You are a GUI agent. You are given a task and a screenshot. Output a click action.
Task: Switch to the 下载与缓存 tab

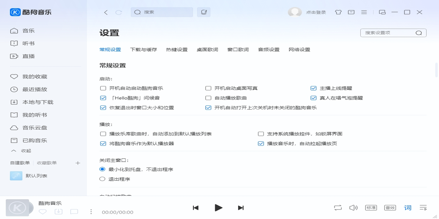point(143,49)
